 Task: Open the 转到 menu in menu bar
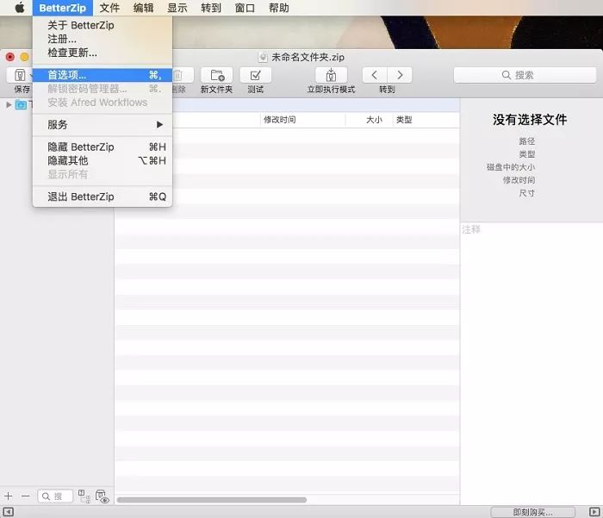coord(211,8)
